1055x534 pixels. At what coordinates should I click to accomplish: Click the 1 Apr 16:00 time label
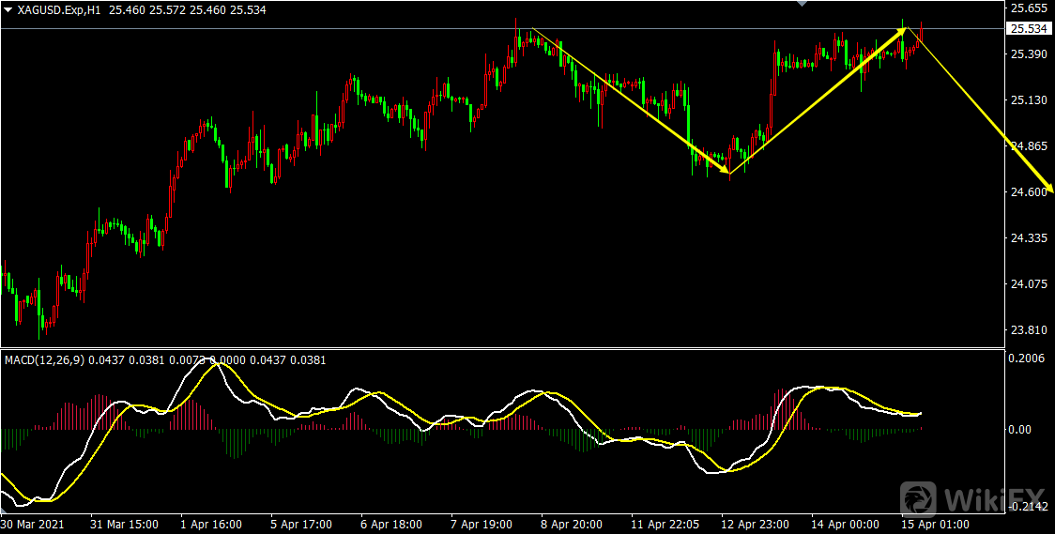[209, 524]
